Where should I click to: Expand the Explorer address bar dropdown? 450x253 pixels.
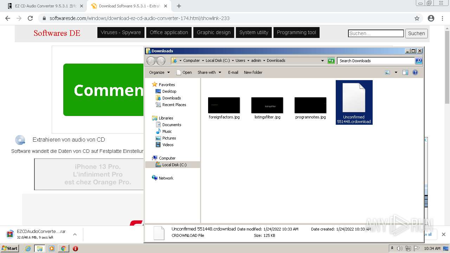pos(322,61)
